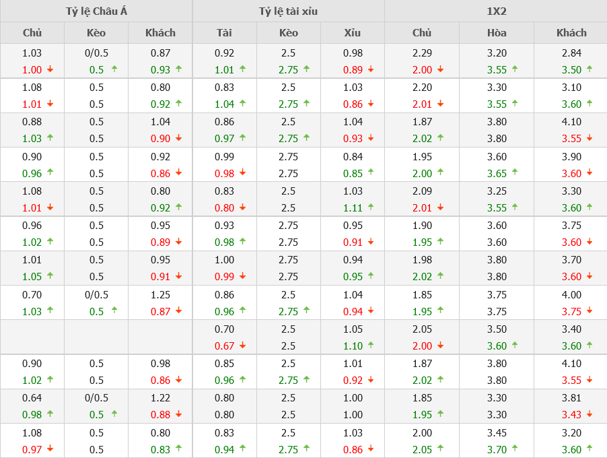Click the green up arrow beside 1.11
This screenshot has width=607, height=458.
371,207
